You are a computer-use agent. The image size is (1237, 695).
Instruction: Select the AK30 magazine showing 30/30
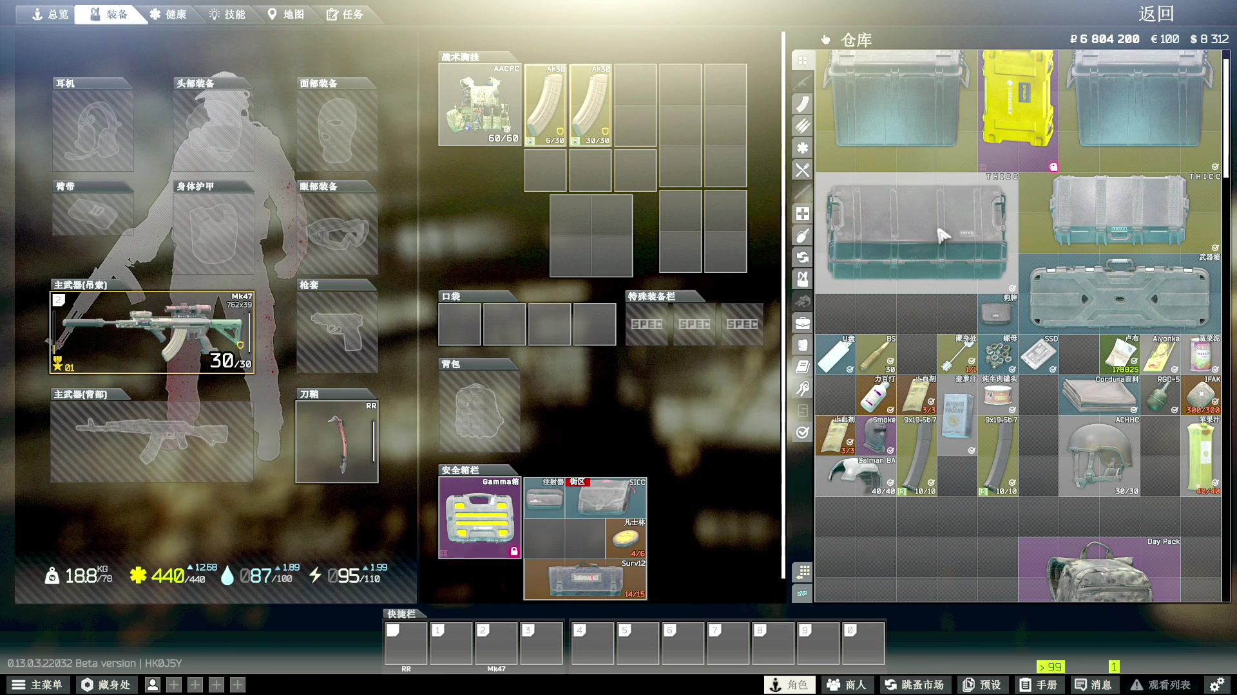[x=591, y=105]
